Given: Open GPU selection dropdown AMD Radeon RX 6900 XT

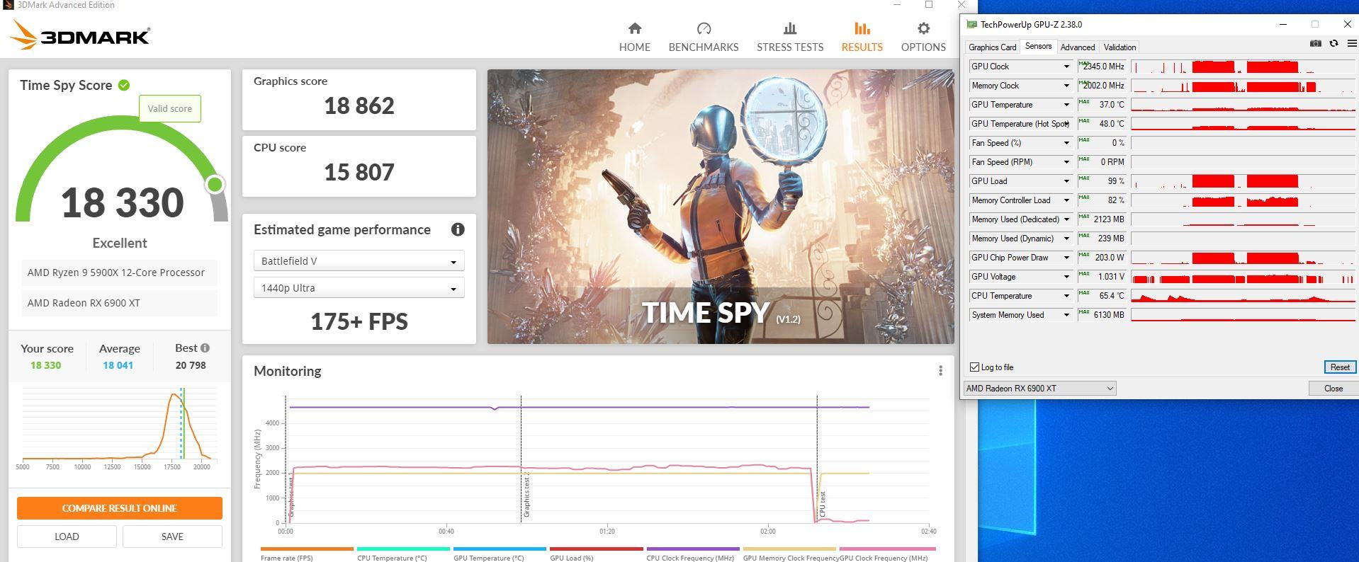Looking at the screenshot, I should [1039, 388].
